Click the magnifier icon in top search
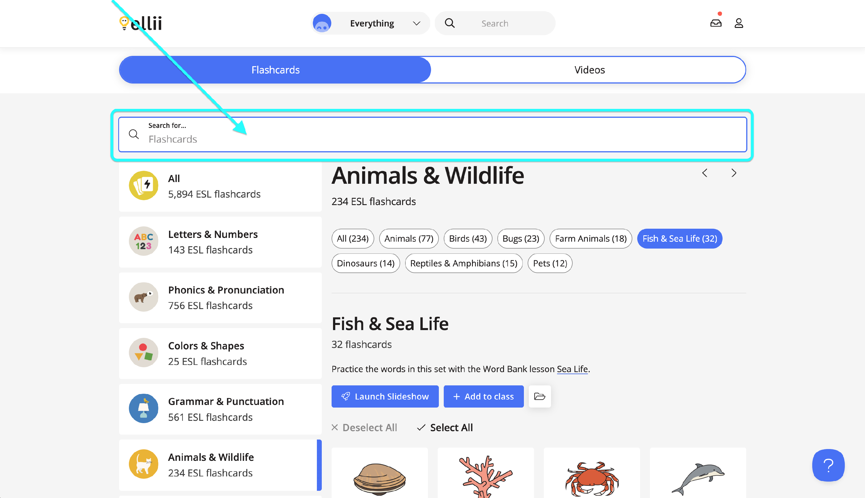Screen dimensions: 865x498 (450, 23)
